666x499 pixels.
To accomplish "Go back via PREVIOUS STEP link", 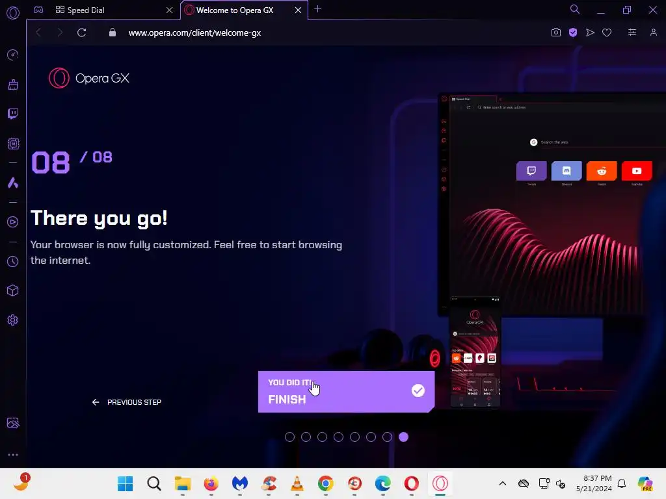I will tap(127, 402).
